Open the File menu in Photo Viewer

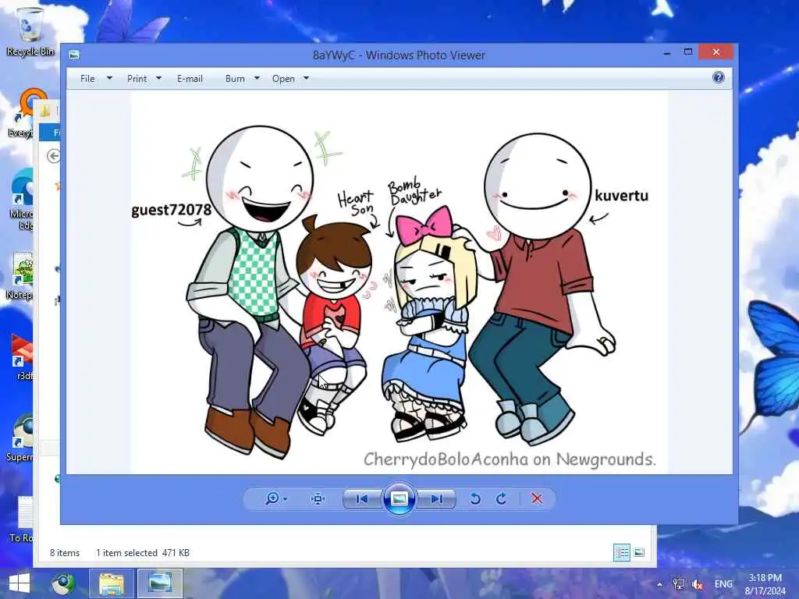[x=87, y=79]
